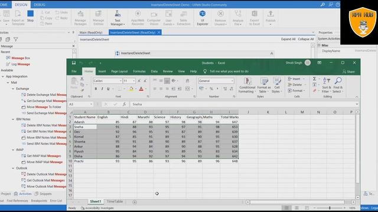378x212 pixels.
Task: Click the percent style icon in Excel
Action: click(211, 89)
